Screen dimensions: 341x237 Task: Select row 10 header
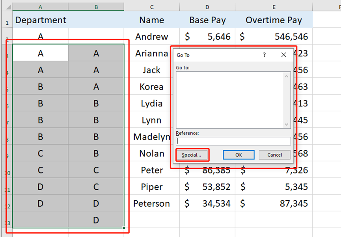click(x=7, y=170)
